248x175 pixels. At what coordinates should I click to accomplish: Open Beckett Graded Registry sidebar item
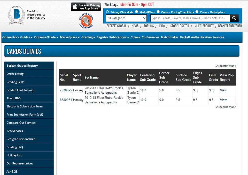tap(29, 66)
